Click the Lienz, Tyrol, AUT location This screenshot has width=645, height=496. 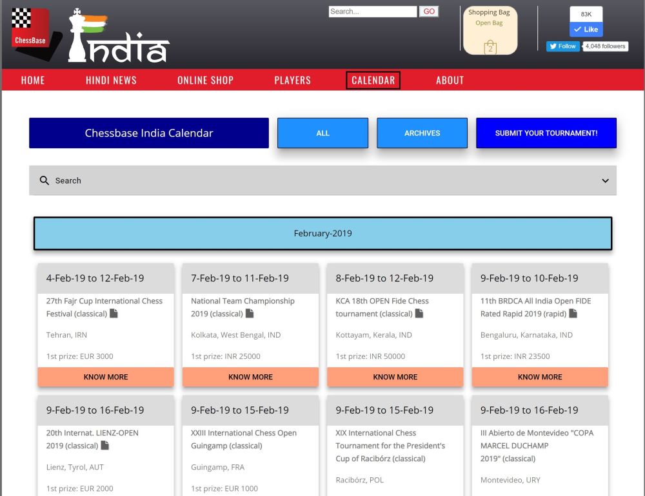[x=75, y=467]
